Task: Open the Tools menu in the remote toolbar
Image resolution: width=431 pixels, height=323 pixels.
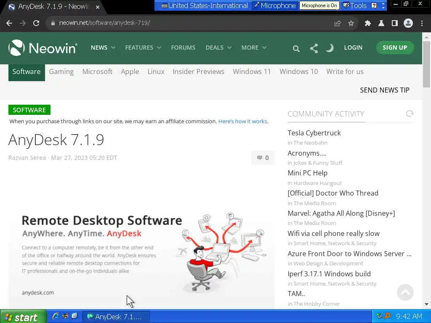Action: pyautogui.click(x=355, y=5)
